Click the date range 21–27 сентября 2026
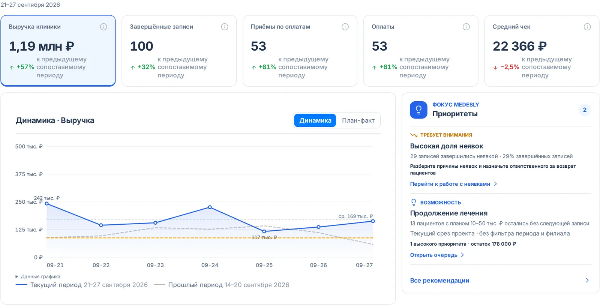600x305 pixels. coord(30,5)
